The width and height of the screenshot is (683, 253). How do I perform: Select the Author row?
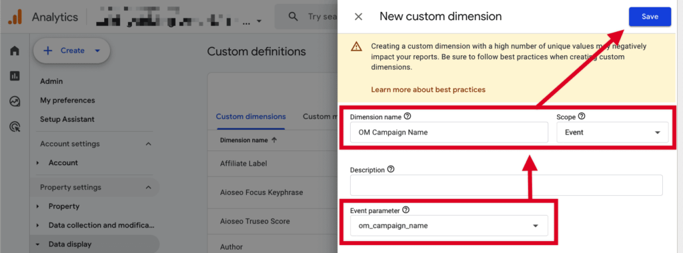[x=273, y=244]
